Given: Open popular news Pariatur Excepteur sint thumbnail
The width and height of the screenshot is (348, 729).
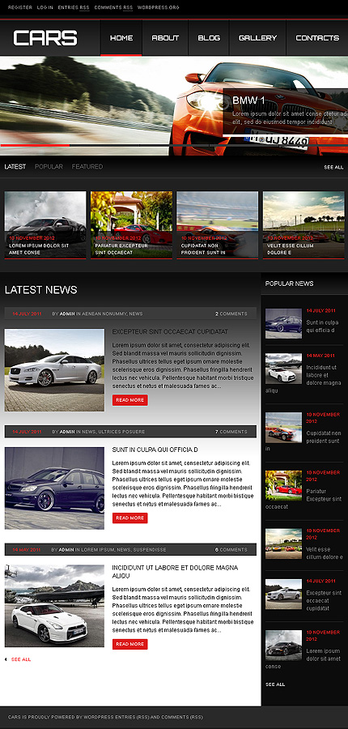Looking at the screenshot, I should (283, 485).
